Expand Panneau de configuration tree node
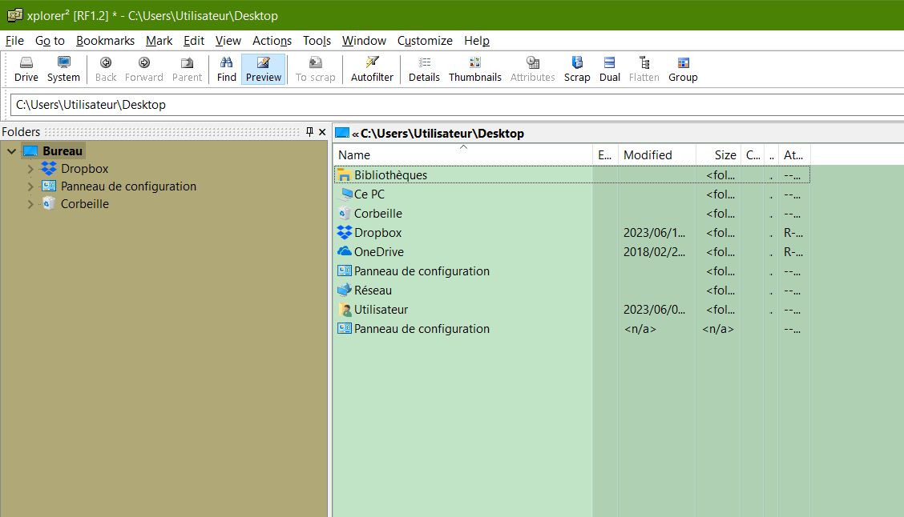Screen dimensions: 904x517 [x=31, y=186]
